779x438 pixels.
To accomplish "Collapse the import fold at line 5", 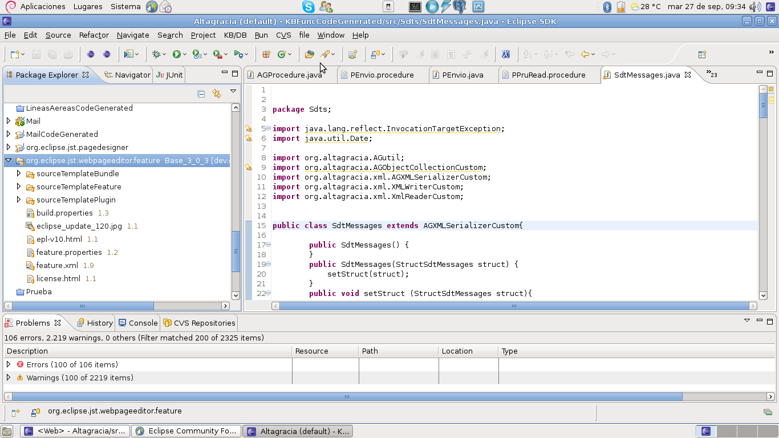I will [x=269, y=128].
